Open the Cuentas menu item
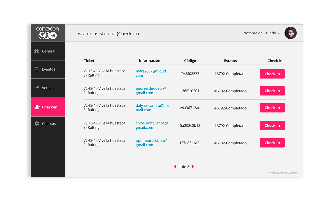Image resolution: width=334 pixels, height=202 pixels. pyautogui.click(x=49, y=124)
